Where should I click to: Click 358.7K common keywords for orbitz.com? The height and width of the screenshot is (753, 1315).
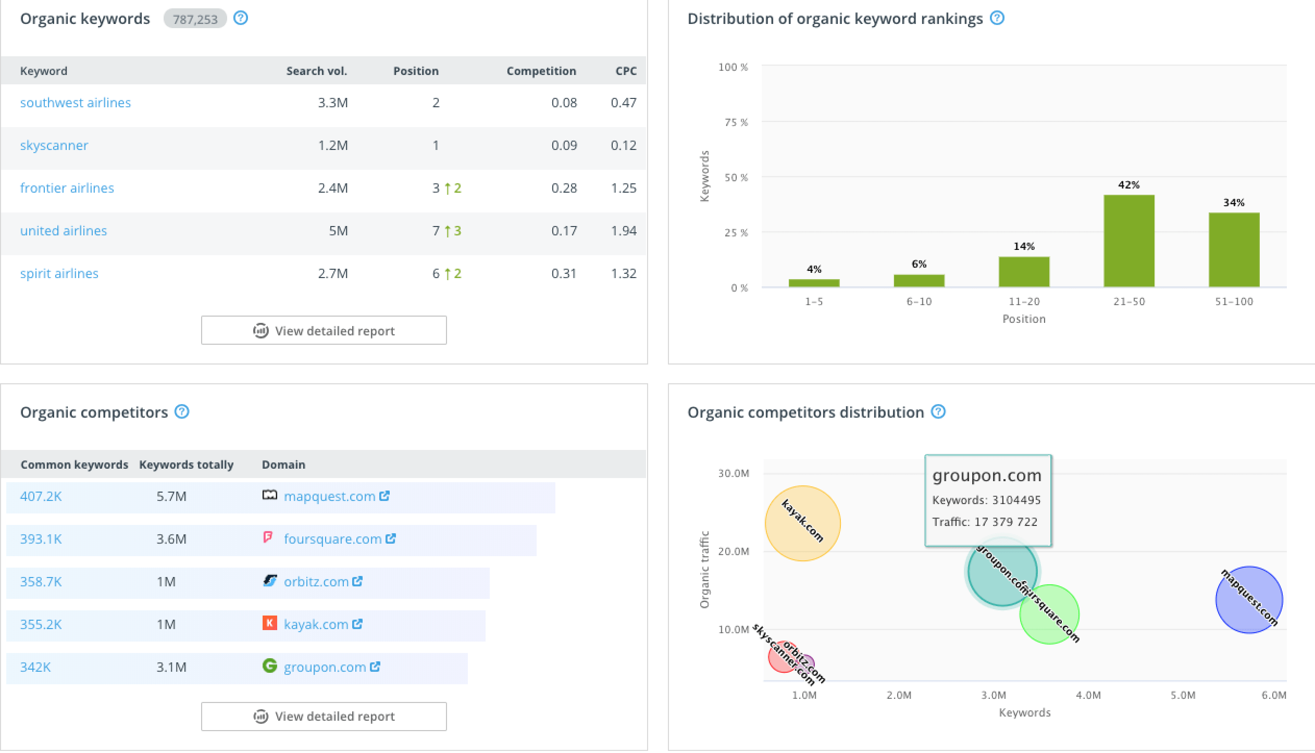tap(41, 582)
